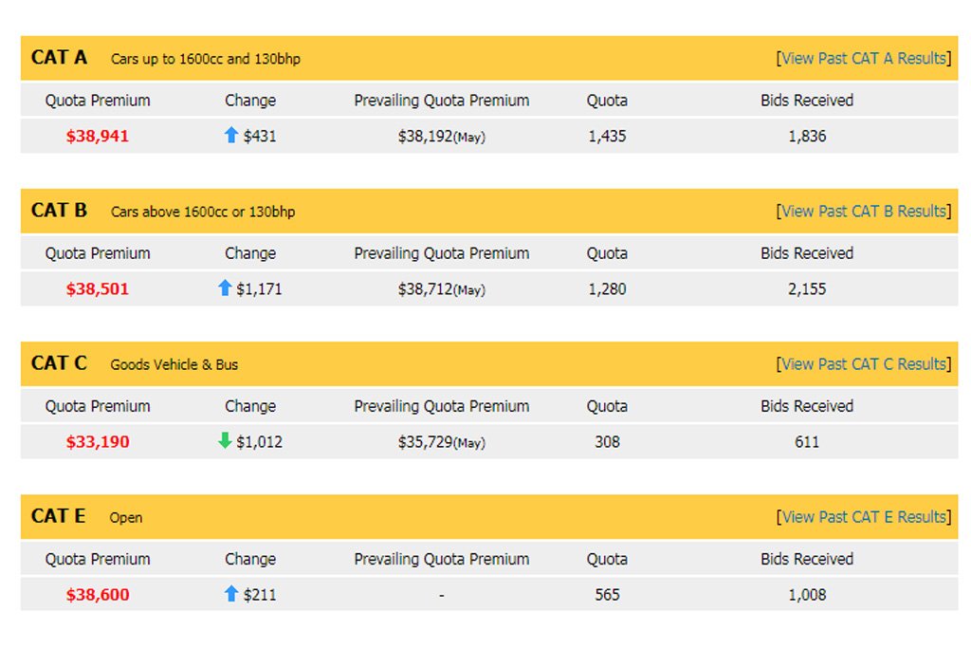The image size is (971, 648).
Task: Click the green down arrow beside $1,012
Action: point(225,440)
